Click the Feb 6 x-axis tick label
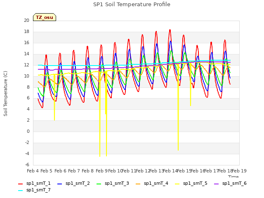Screen dimensions: 264x198 [x=61, y=171]
